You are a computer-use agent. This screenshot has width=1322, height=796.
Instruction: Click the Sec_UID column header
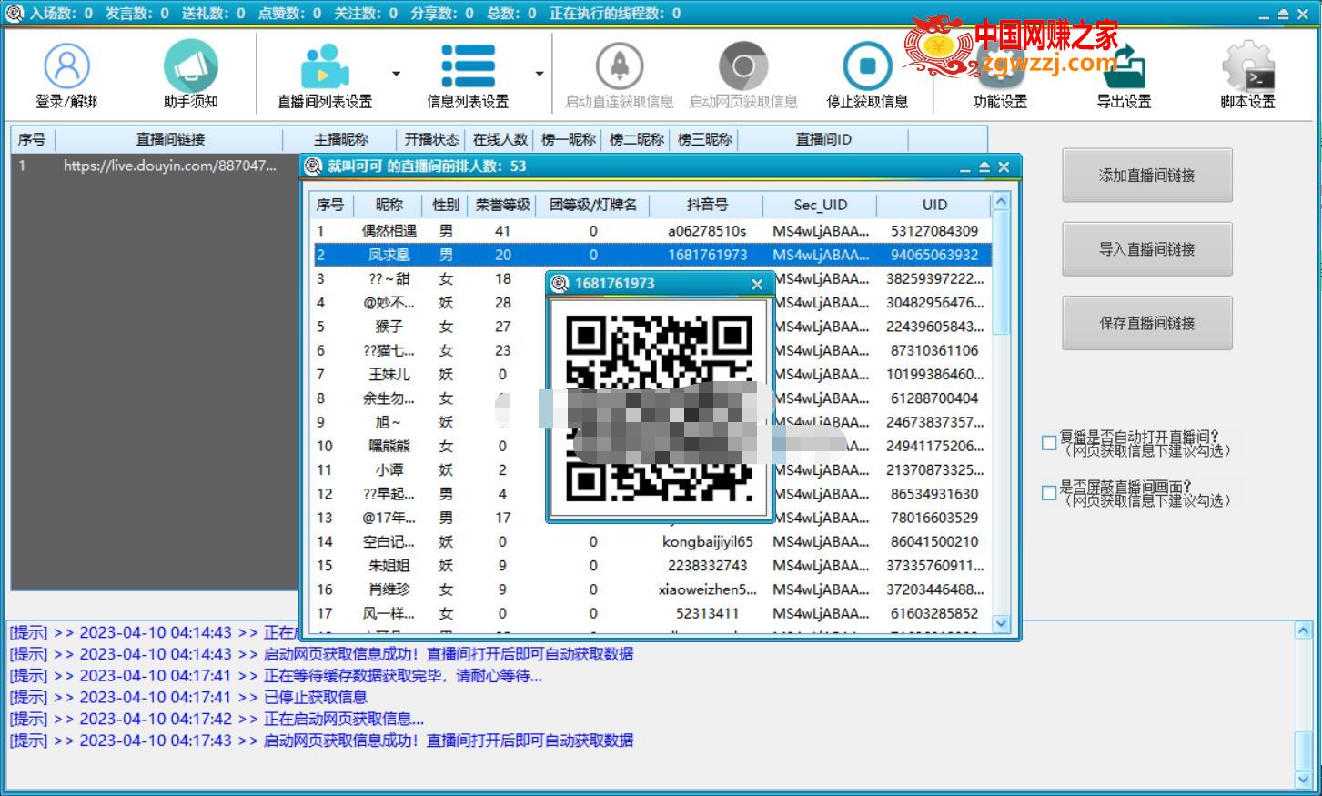(x=820, y=205)
